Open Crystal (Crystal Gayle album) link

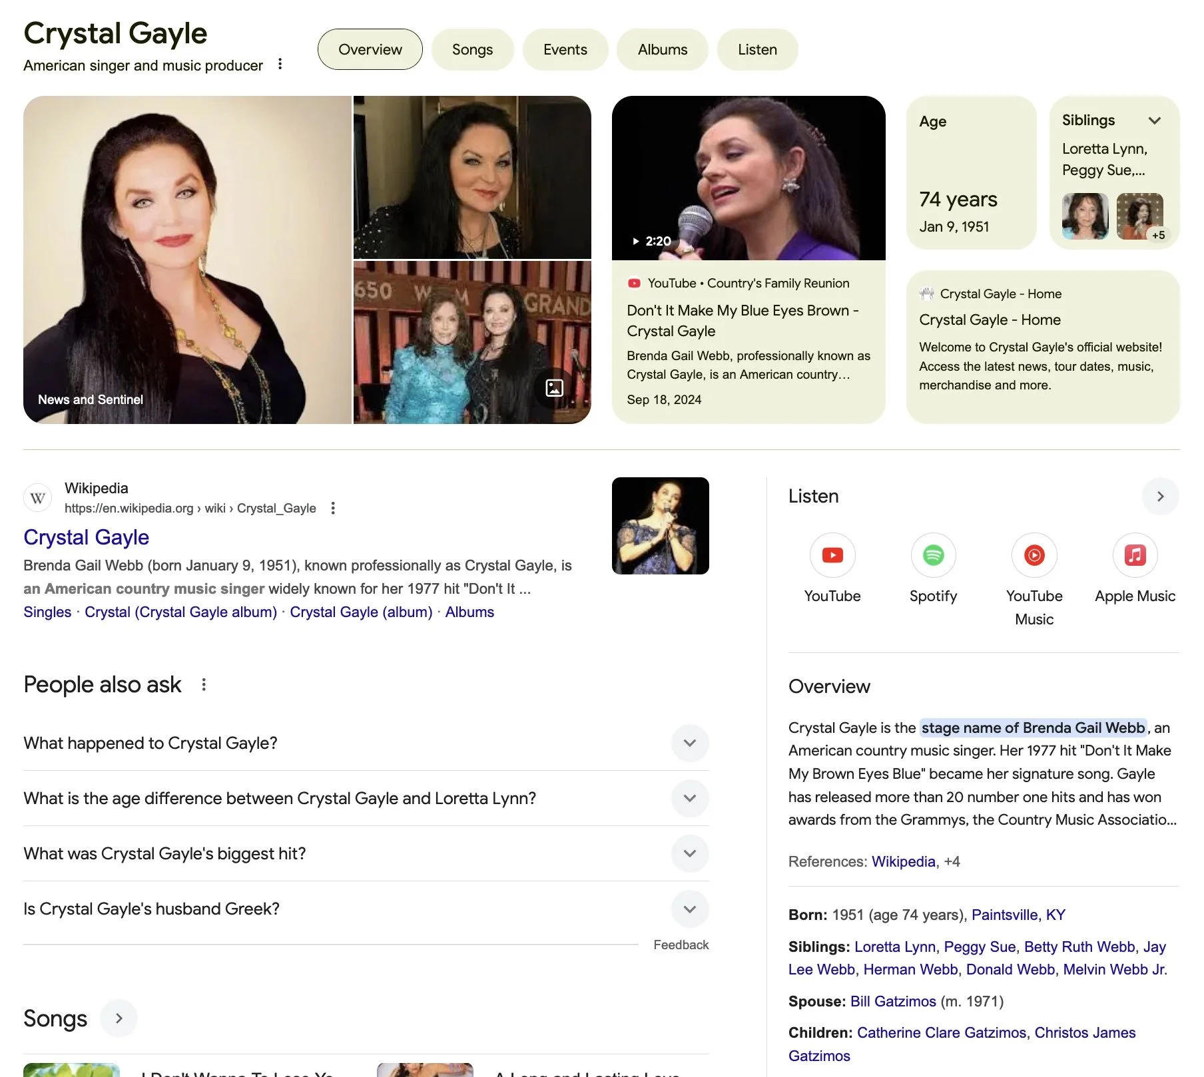(x=180, y=612)
